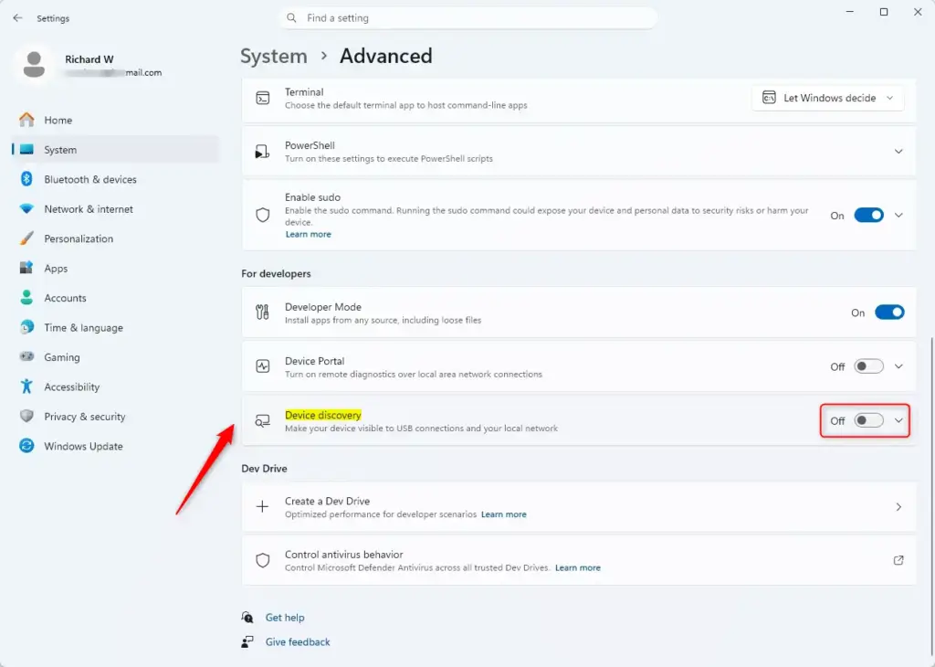Image resolution: width=935 pixels, height=667 pixels.
Task: Click the Enable sudo shield icon
Action: [x=262, y=215]
